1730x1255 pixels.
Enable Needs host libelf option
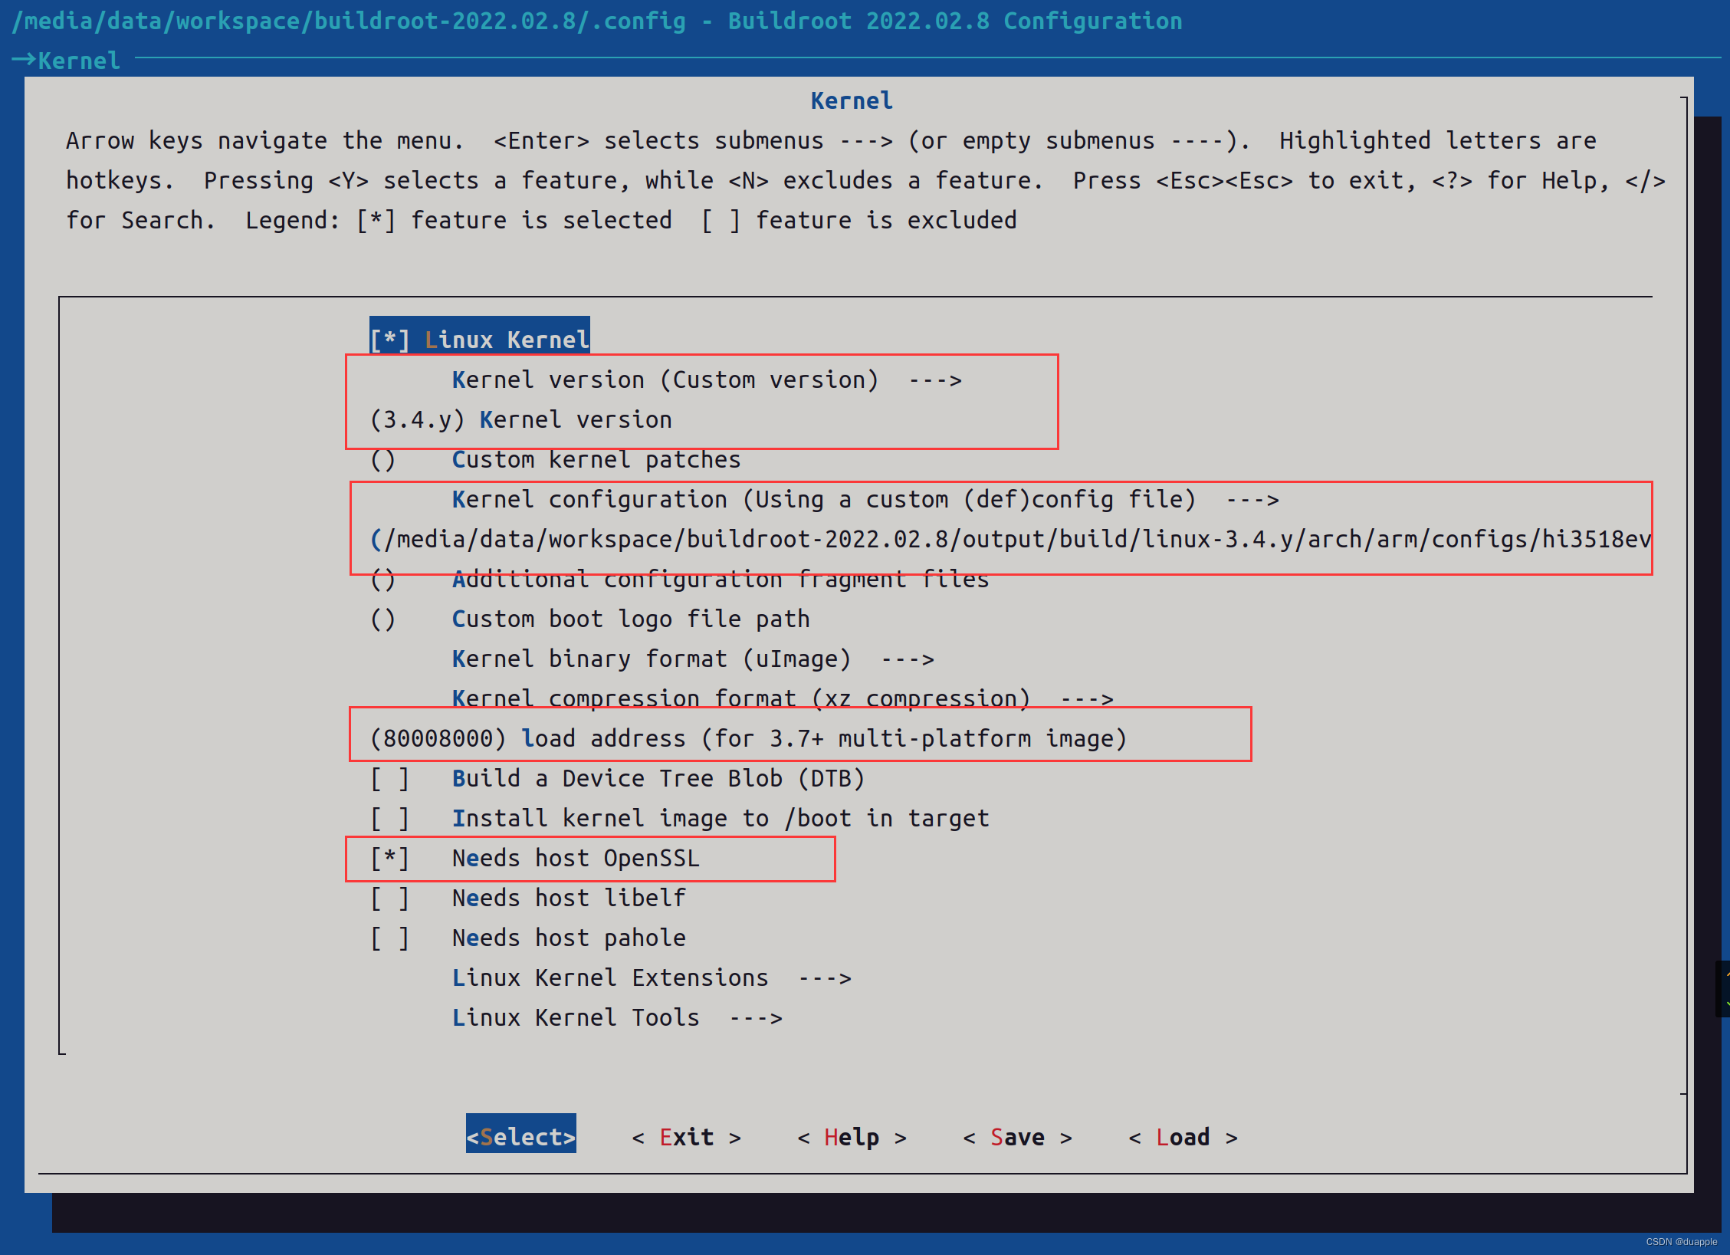point(568,898)
